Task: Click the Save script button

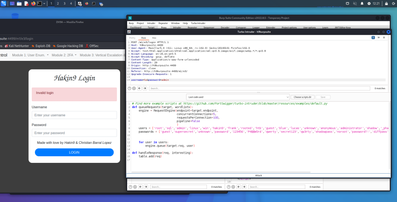Action: tap(323, 97)
